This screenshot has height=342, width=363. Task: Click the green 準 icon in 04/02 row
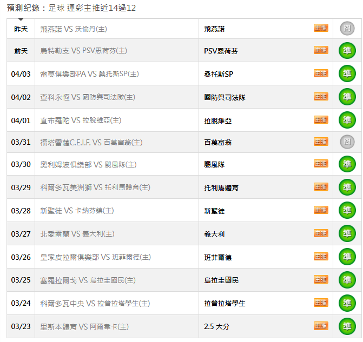coord(347,97)
